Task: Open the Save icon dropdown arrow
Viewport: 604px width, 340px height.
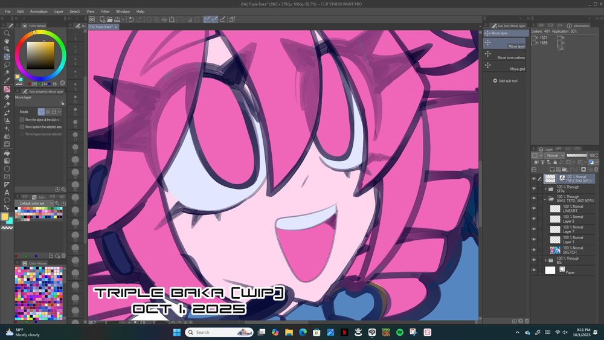Action: pos(123,19)
